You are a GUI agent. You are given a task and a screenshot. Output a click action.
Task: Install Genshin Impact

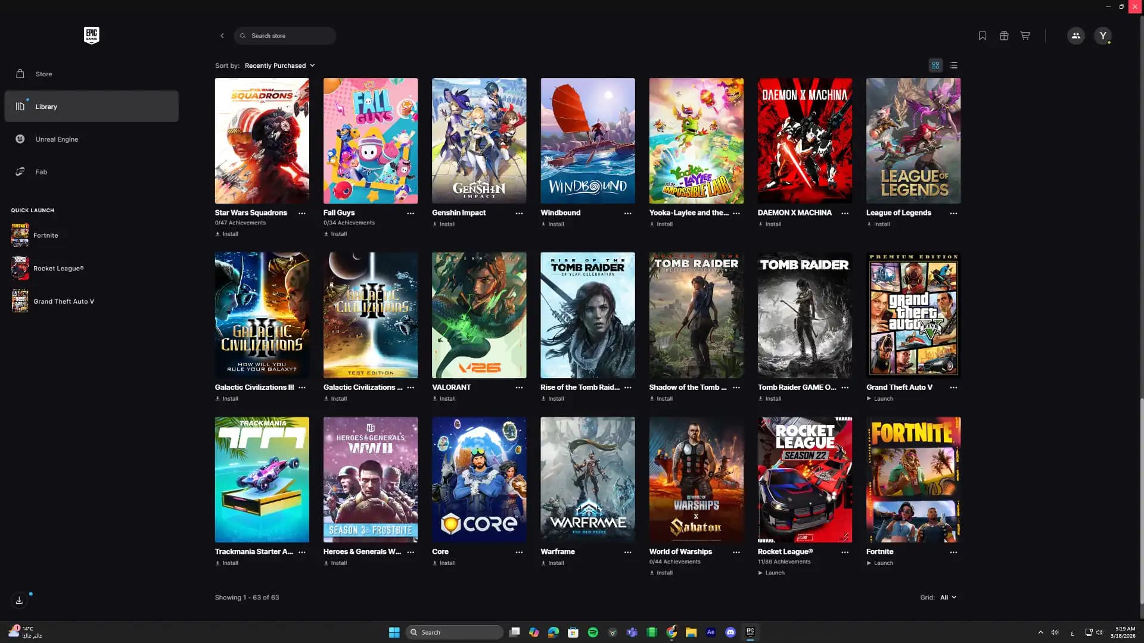pyautogui.click(x=444, y=224)
